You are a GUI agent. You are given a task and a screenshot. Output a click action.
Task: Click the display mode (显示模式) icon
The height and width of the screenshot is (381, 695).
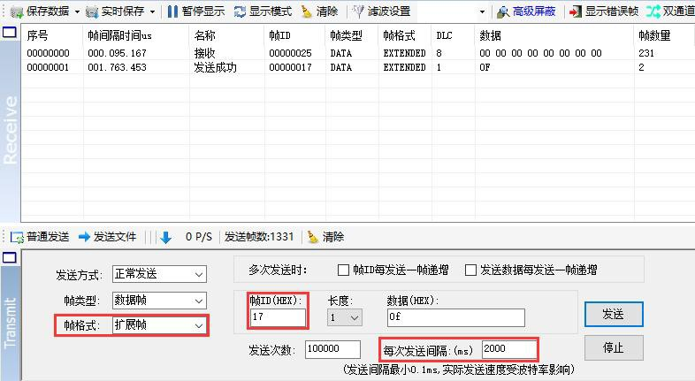point(240,11)
